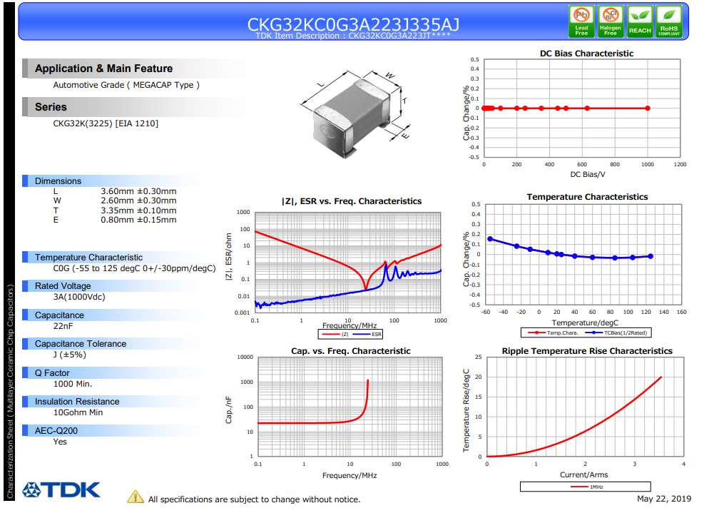Select the part number title CKG32KC0G3A223J335AJ
Screen dimensions: 704x508
point(353,24)
